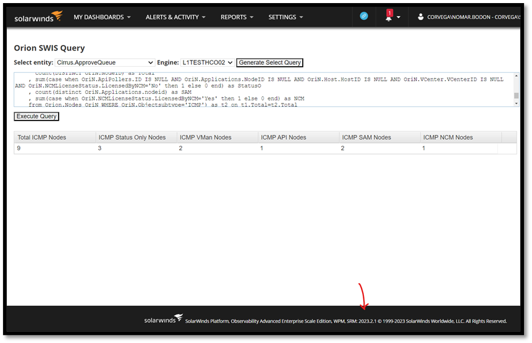
Task: Click the Select entity label
Action: (x=33, y=62)
